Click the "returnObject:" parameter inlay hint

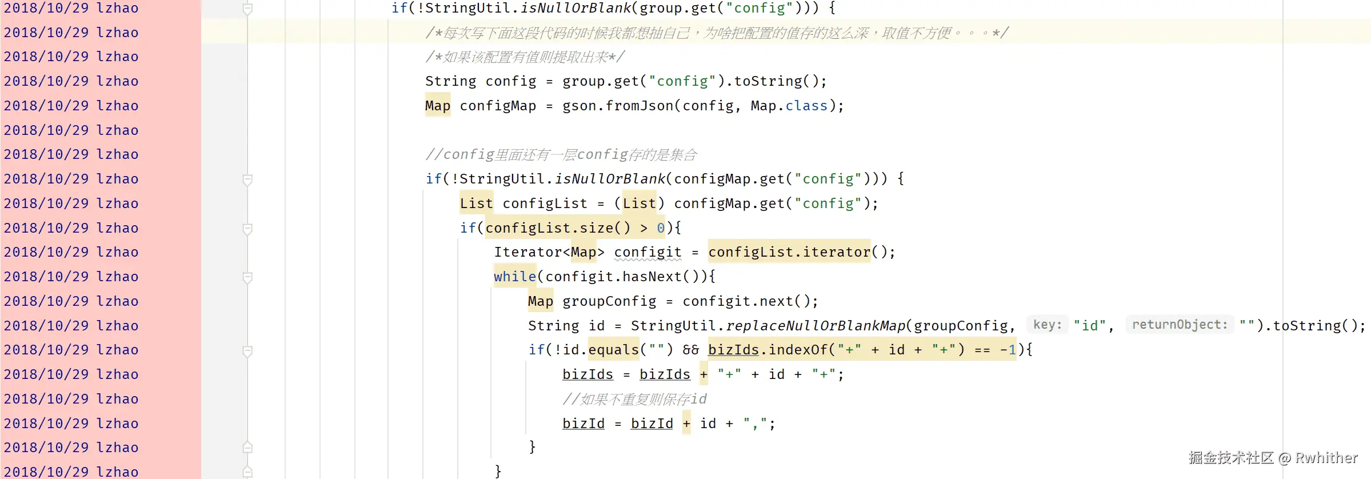(1180, 325)
